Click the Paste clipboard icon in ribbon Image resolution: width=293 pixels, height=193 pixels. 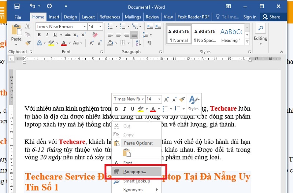[x=16, y=30]
